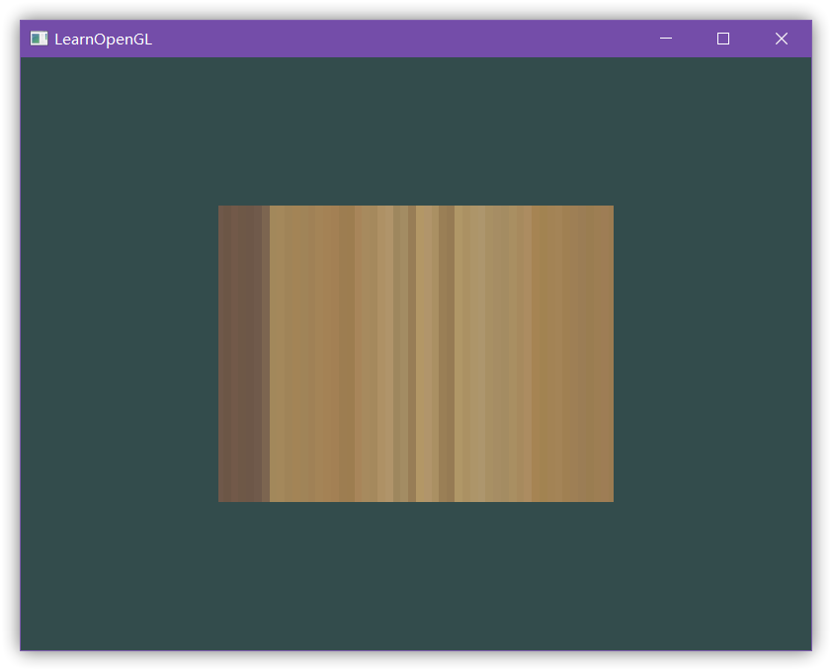The image size is (832, 671).
Task: Click the empty purple title bar area
Action: [x=395, y=39]
